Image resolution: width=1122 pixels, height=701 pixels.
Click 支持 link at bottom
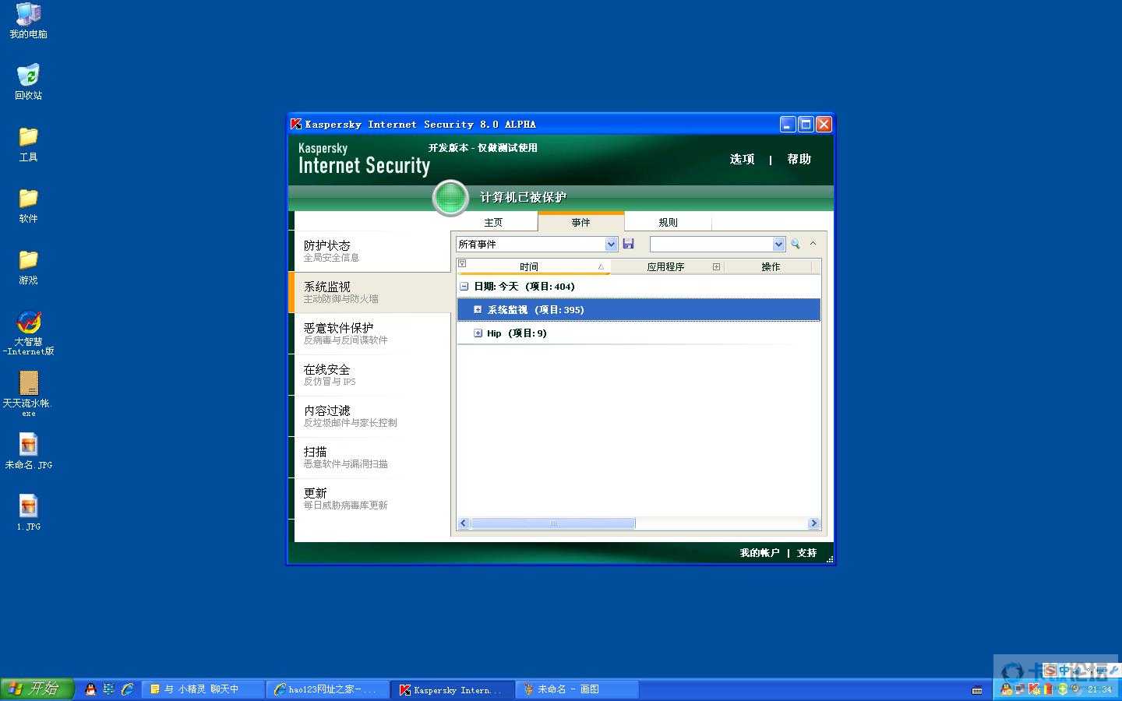(x=806, y=553)
